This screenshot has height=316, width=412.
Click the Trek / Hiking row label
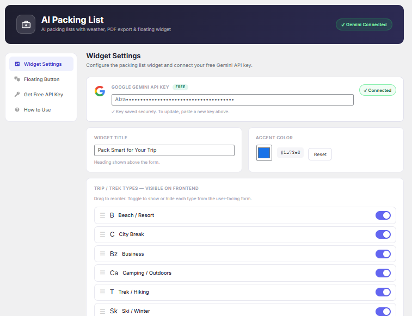point(134,292)
